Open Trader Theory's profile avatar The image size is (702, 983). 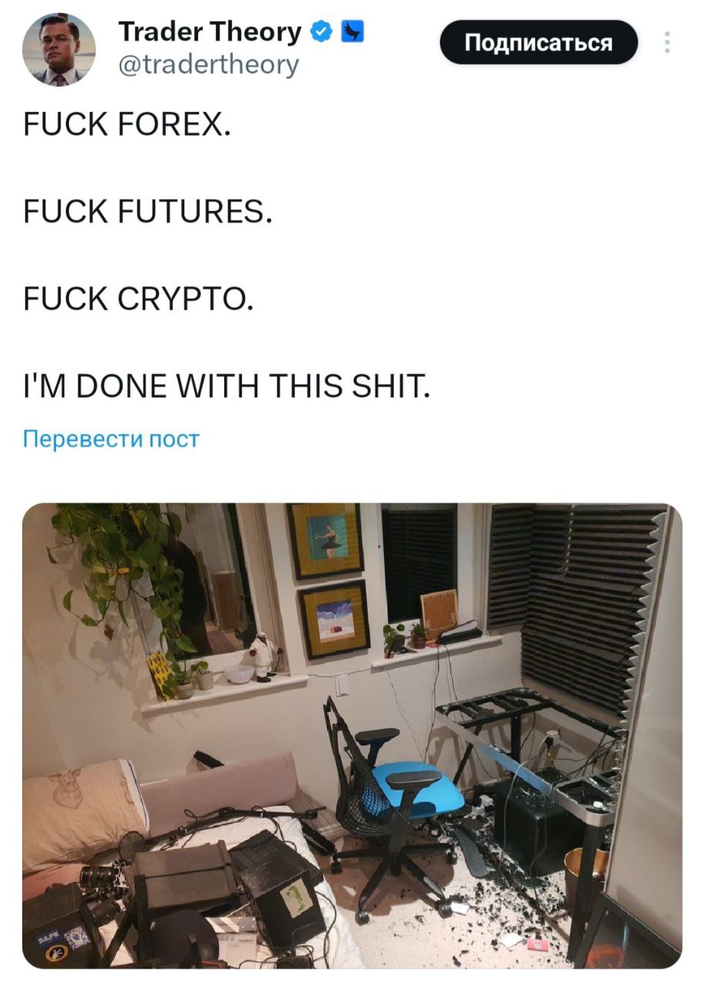(59, 50)
